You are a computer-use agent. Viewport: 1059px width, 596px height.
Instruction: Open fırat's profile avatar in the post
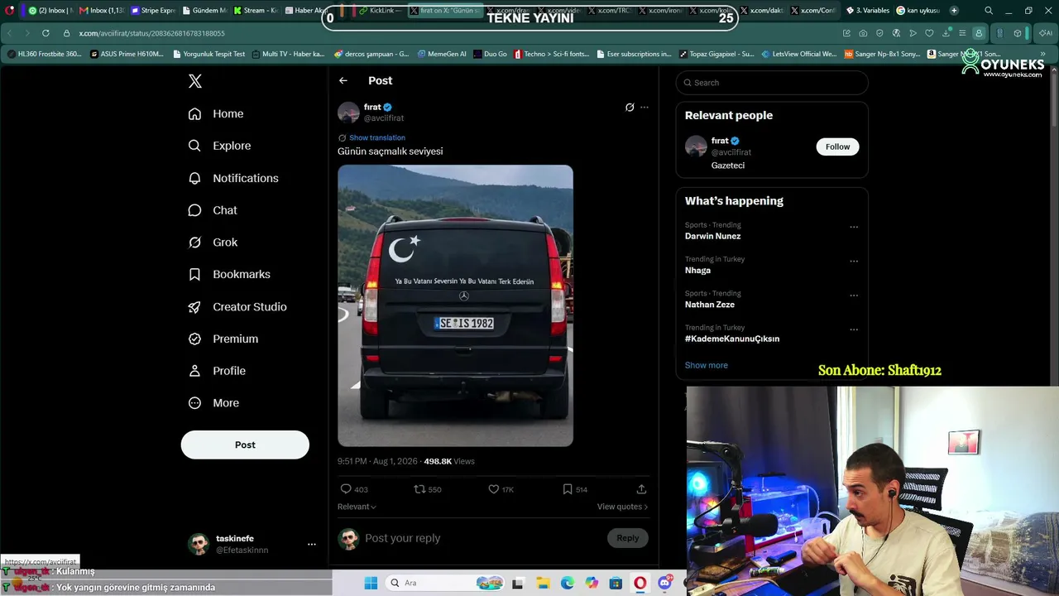coord(348,113)
